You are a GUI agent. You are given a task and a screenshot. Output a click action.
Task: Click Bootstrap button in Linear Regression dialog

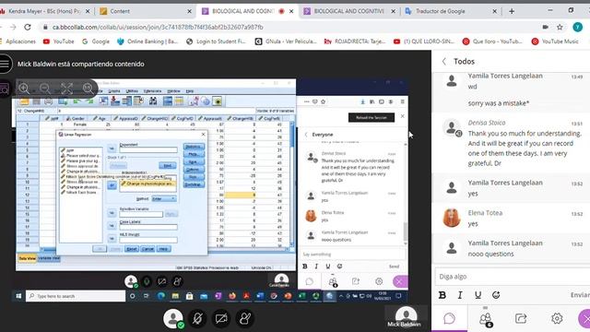pos(194,184)
